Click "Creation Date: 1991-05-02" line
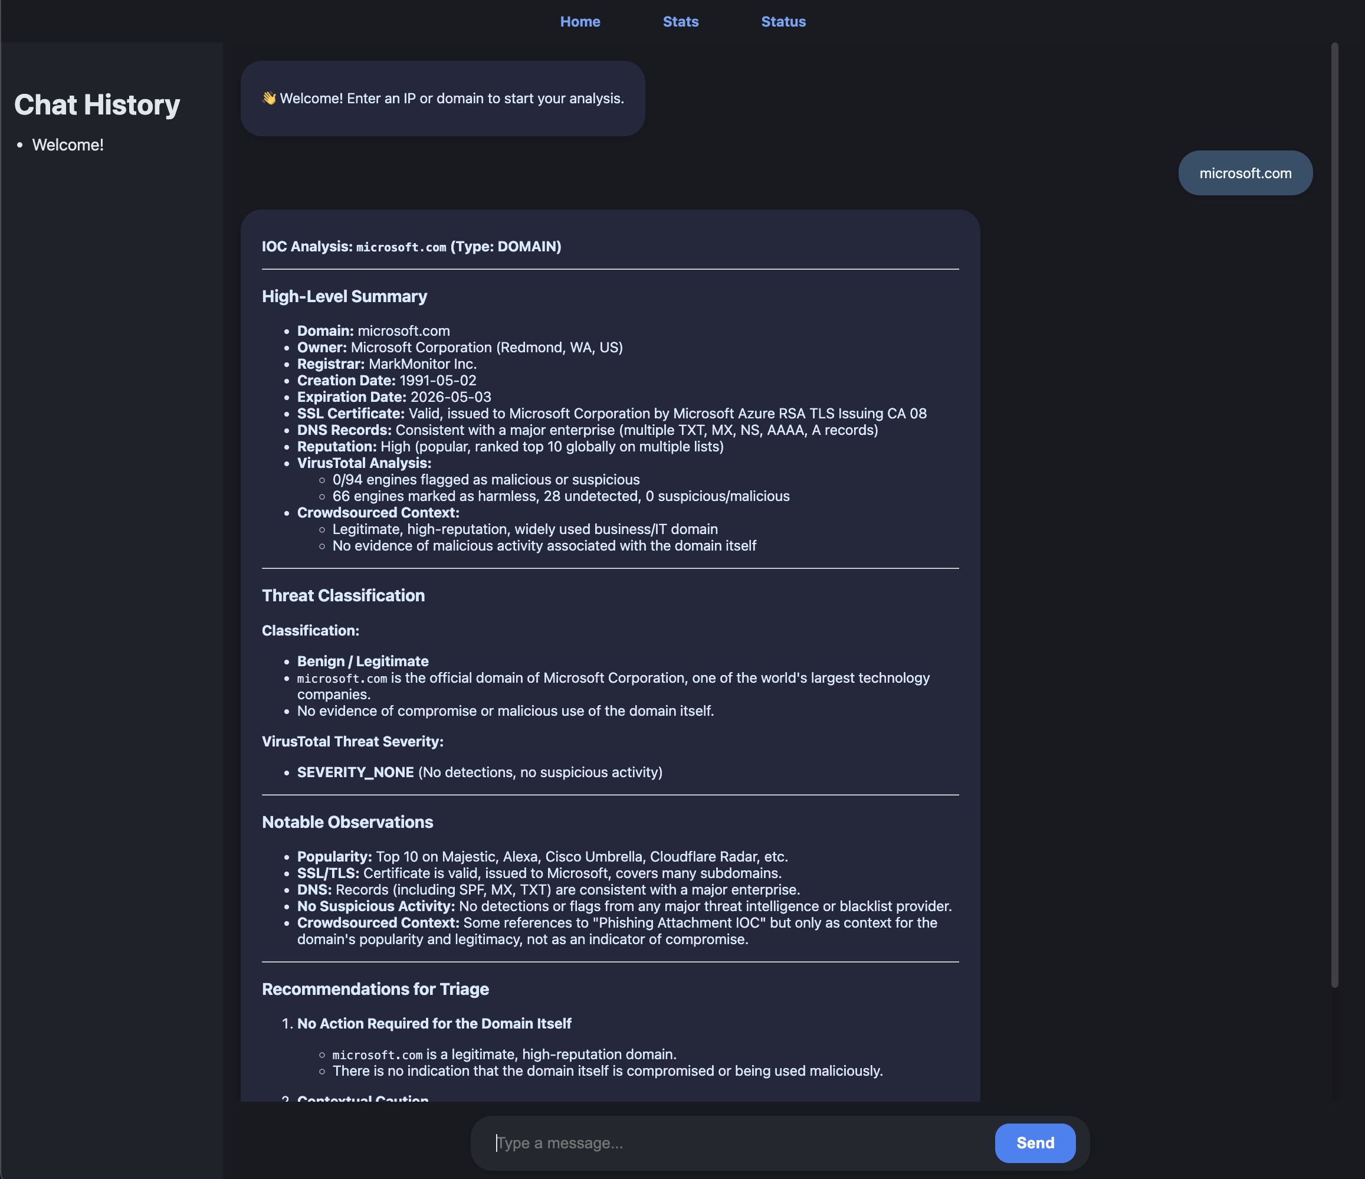The image size is (1365, 1179). (x=387, y=380)
